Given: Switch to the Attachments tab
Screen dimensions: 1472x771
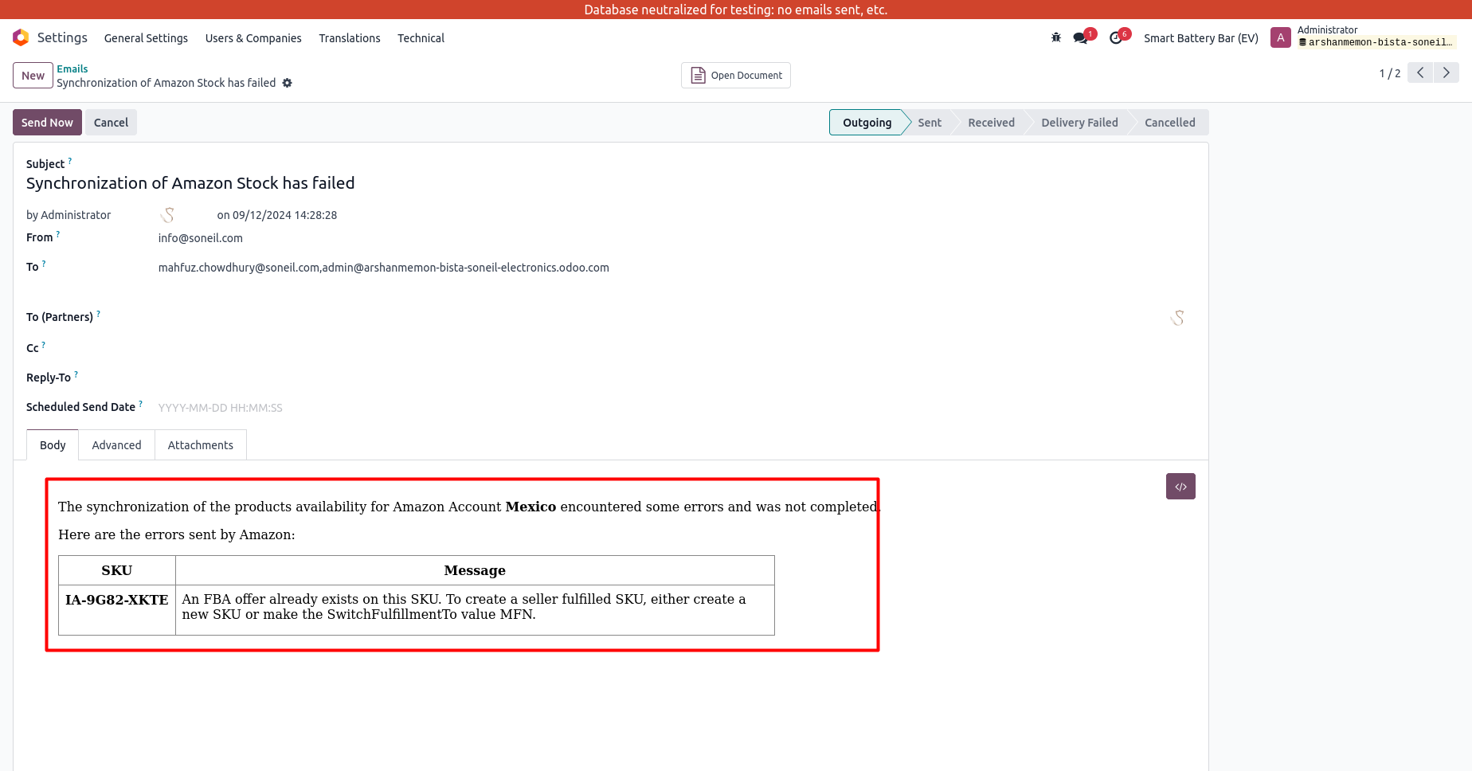Looking at the screenshot, I should click(x=201, y=445).
